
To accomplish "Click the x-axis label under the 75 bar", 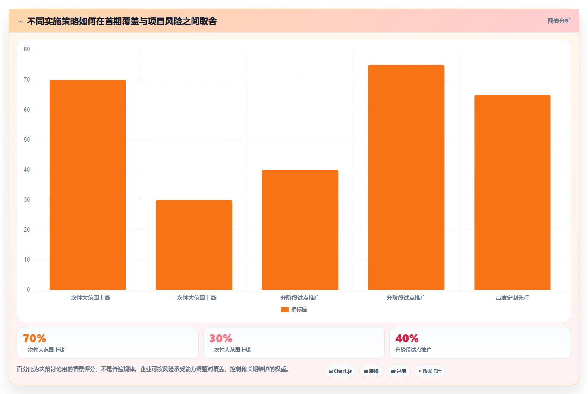I will (406, 298).
